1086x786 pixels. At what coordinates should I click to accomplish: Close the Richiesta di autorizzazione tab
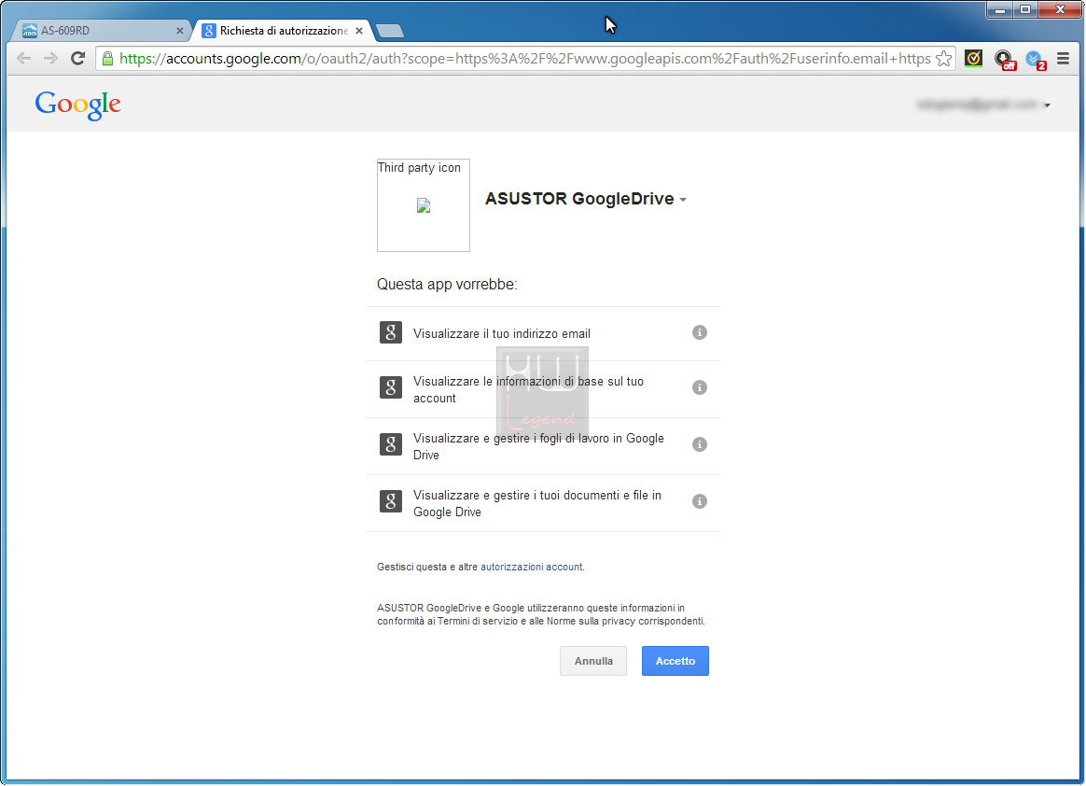359,31
